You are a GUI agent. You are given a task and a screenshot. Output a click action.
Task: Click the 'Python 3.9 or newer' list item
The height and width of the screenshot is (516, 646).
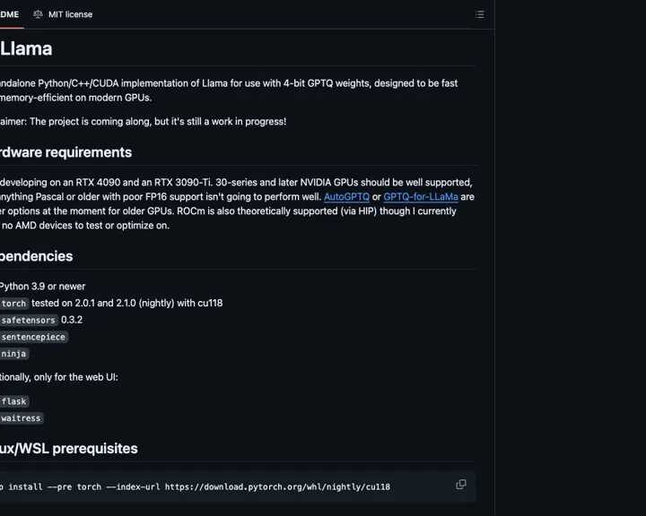click(42, 287)
